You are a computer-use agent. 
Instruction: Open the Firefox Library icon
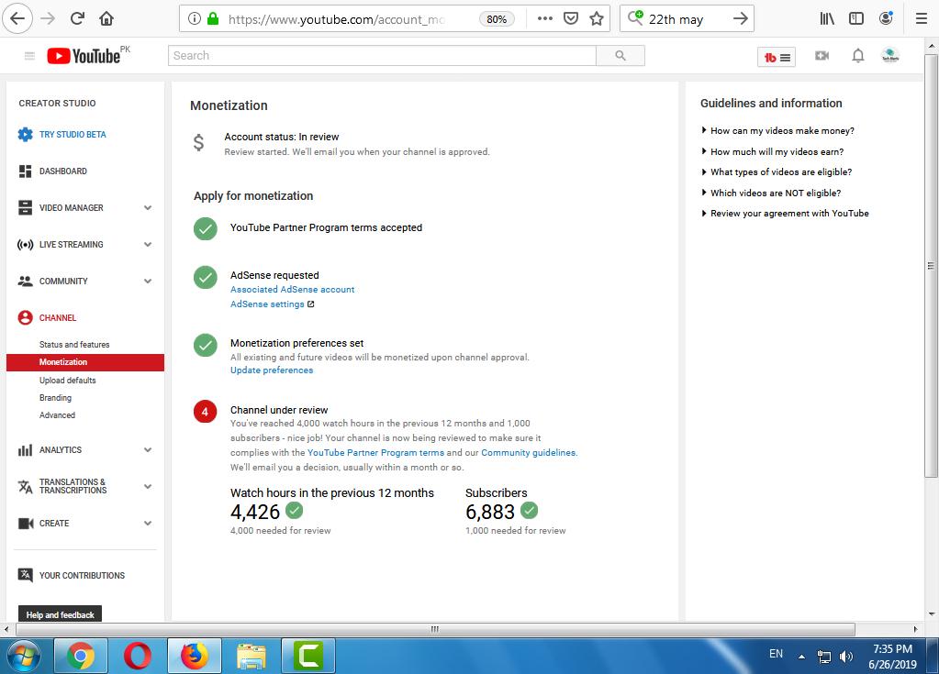pos(827,18)
